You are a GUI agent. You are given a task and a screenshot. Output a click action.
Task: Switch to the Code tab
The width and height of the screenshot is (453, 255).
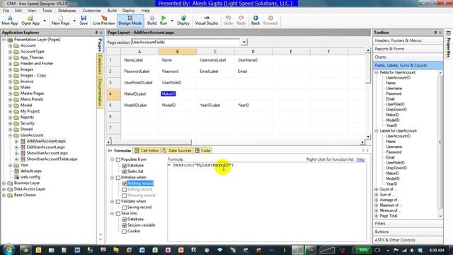pyautogui.click(x=203, y=151)
